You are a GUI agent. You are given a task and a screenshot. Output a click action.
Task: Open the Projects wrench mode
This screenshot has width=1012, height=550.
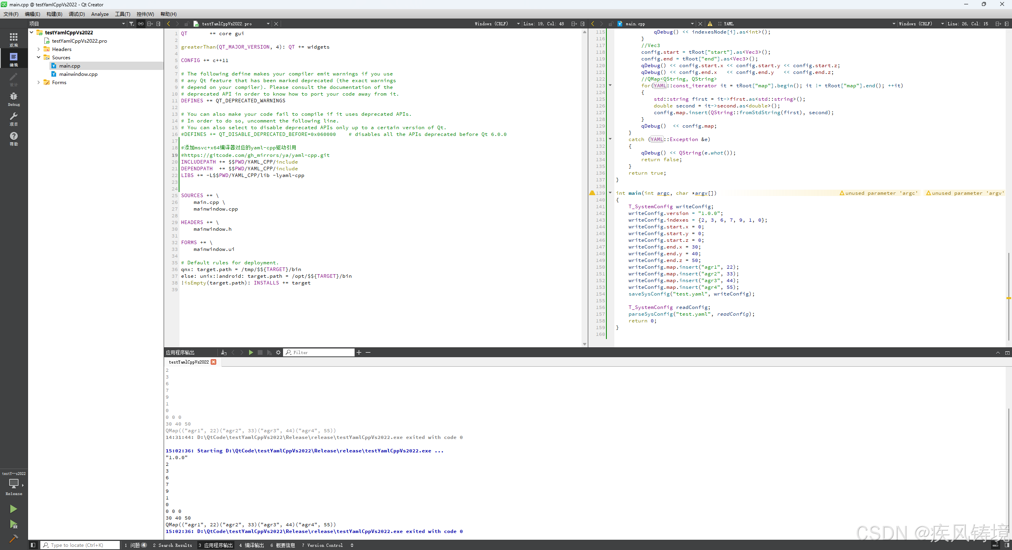[13, 118]
